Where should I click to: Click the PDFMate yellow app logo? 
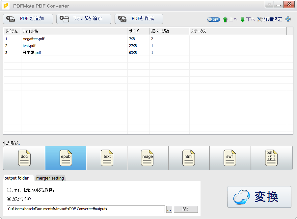tap(6, 6)
